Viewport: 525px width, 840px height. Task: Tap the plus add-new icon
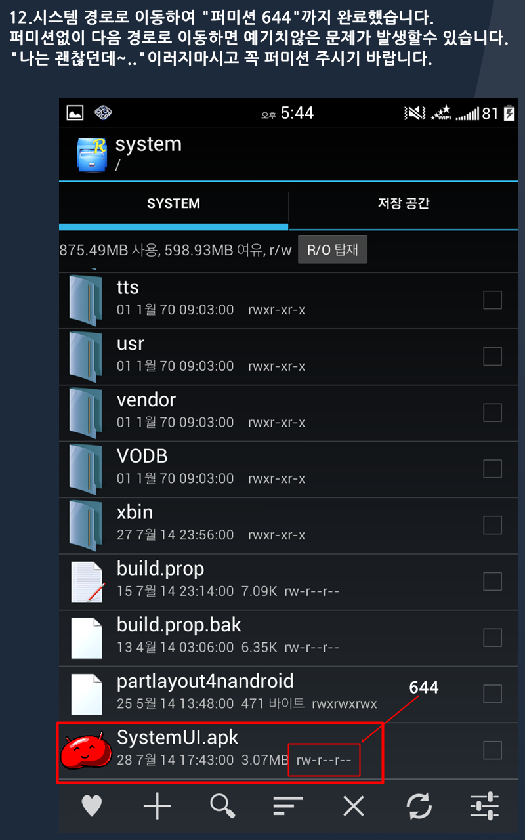157,805
